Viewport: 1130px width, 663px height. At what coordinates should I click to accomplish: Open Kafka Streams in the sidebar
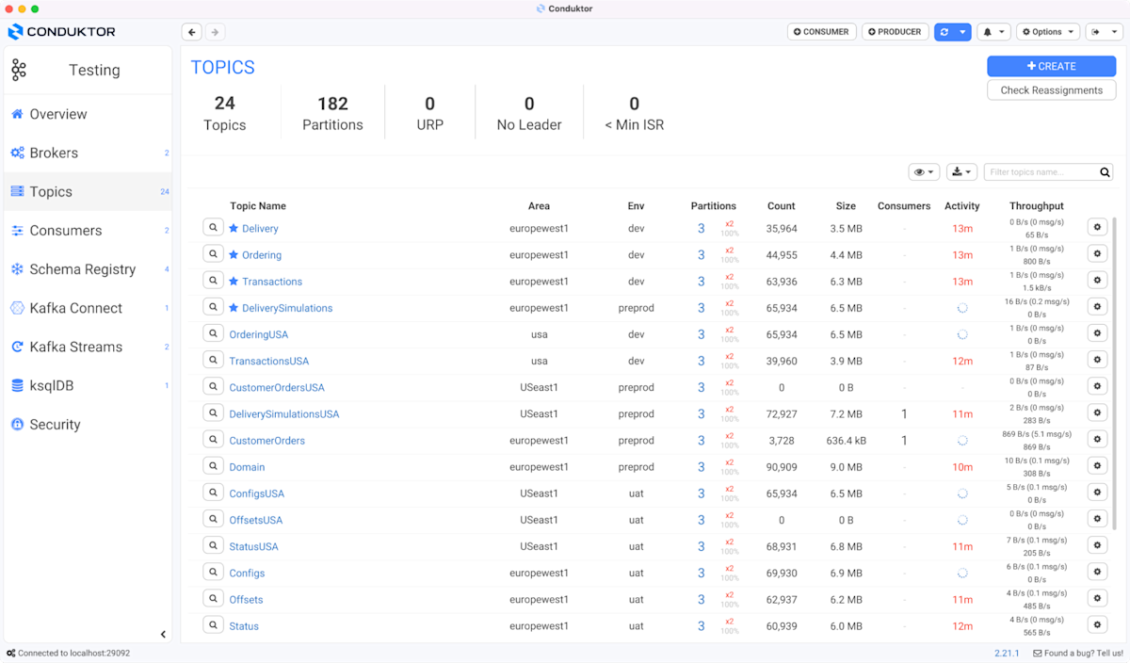pos(88,347)
